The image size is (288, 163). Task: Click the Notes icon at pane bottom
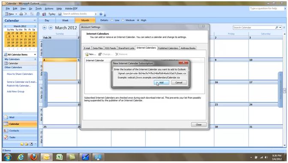point(22,144)
